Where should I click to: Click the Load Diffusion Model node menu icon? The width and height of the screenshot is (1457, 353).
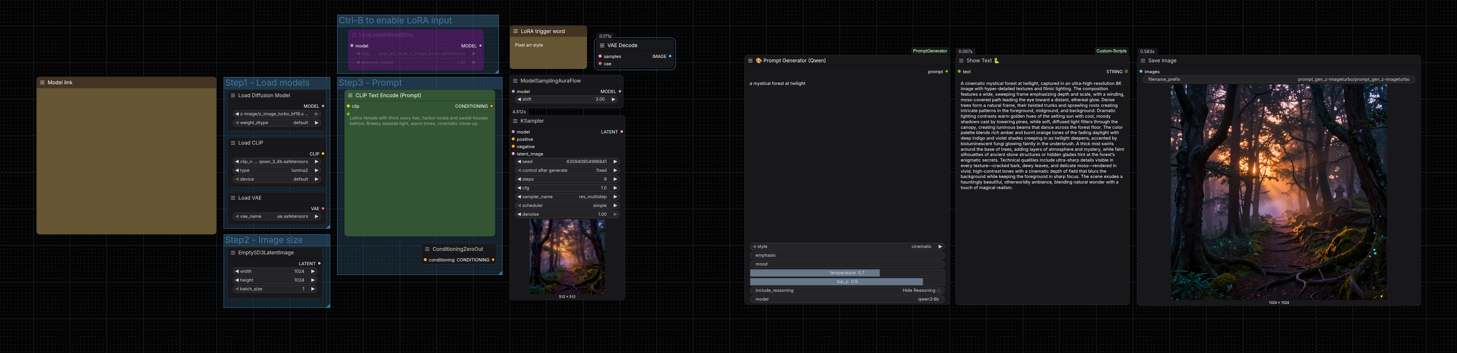pos(233,95)
